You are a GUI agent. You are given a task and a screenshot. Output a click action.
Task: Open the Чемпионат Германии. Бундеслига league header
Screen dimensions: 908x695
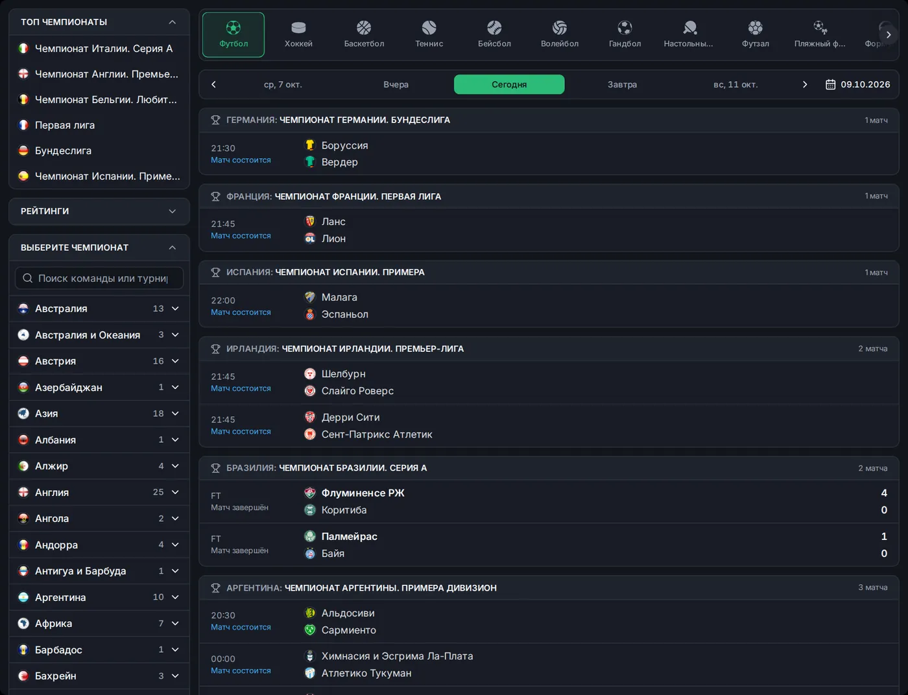click(x=549, y=120)
